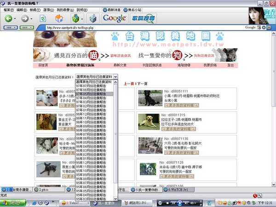Click the 無名小站 bookmark
This screenshot has height=207, width=276.
pos(132,10)
